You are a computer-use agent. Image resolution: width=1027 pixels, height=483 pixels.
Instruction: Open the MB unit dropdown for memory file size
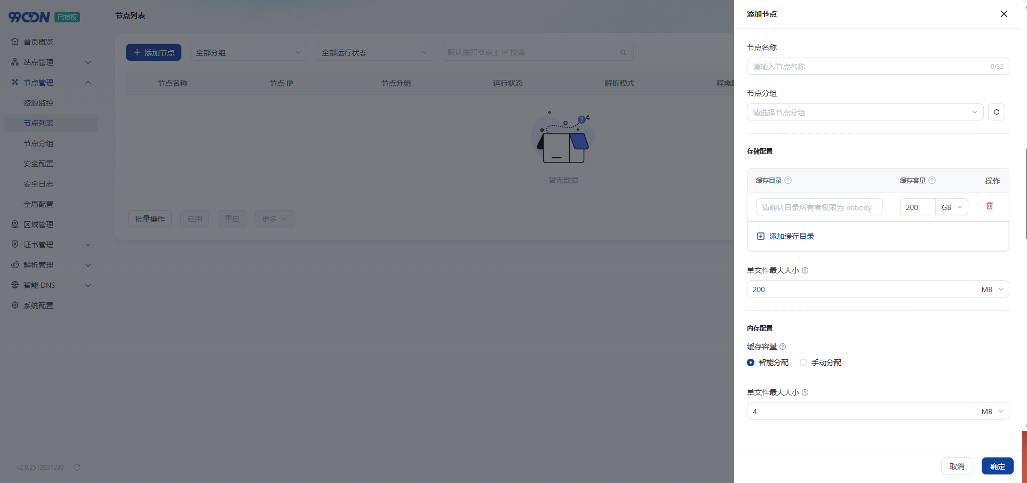click(x=992, y=412)
